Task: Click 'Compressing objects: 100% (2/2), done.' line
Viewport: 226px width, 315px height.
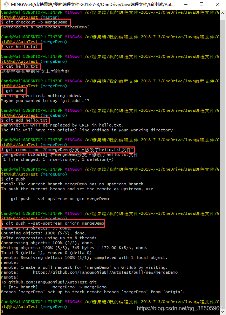Action: (47, 243)
